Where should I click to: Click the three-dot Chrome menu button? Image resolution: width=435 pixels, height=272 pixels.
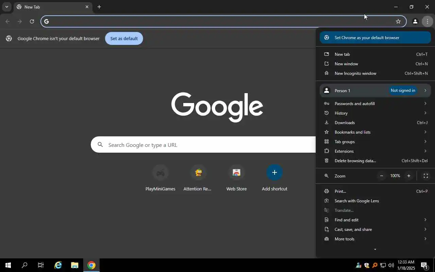(x=427, y=21)
